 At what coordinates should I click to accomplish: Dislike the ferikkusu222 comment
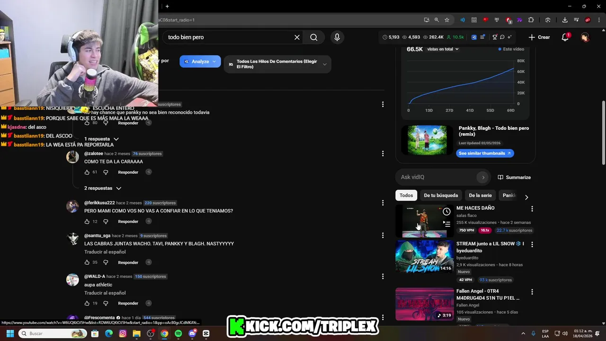[106, 222]
